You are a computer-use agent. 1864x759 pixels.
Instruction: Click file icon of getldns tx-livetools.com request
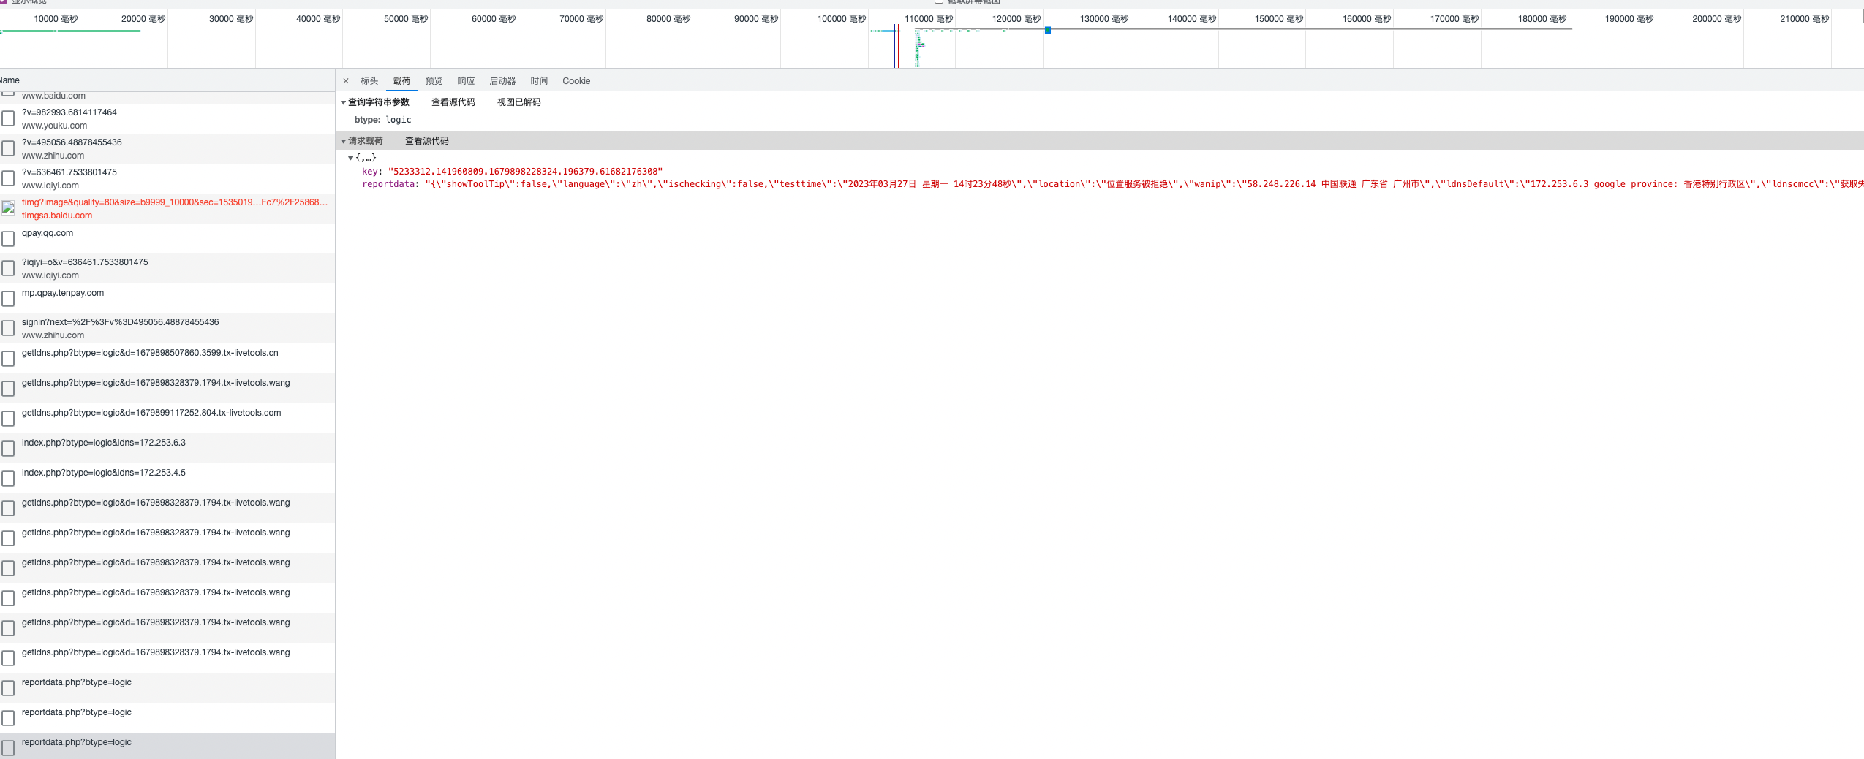pyautogui.click(x=8, y=419)
